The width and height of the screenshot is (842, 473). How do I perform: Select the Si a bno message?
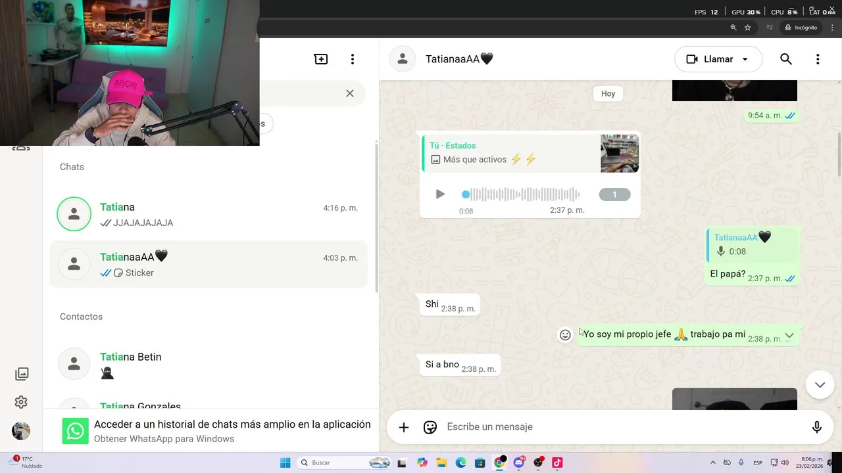(460, 365)
